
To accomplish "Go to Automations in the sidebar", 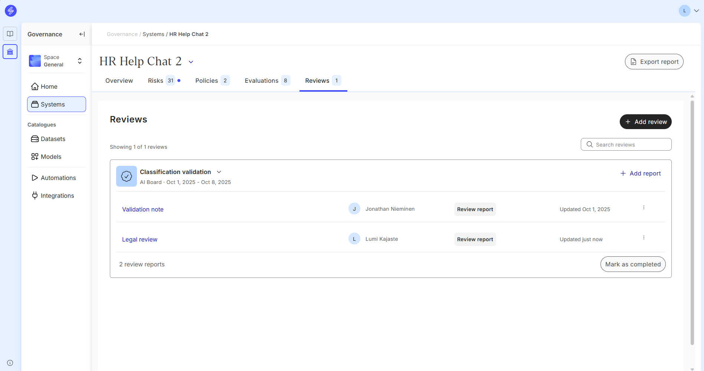I will click(x=58, y=178).
